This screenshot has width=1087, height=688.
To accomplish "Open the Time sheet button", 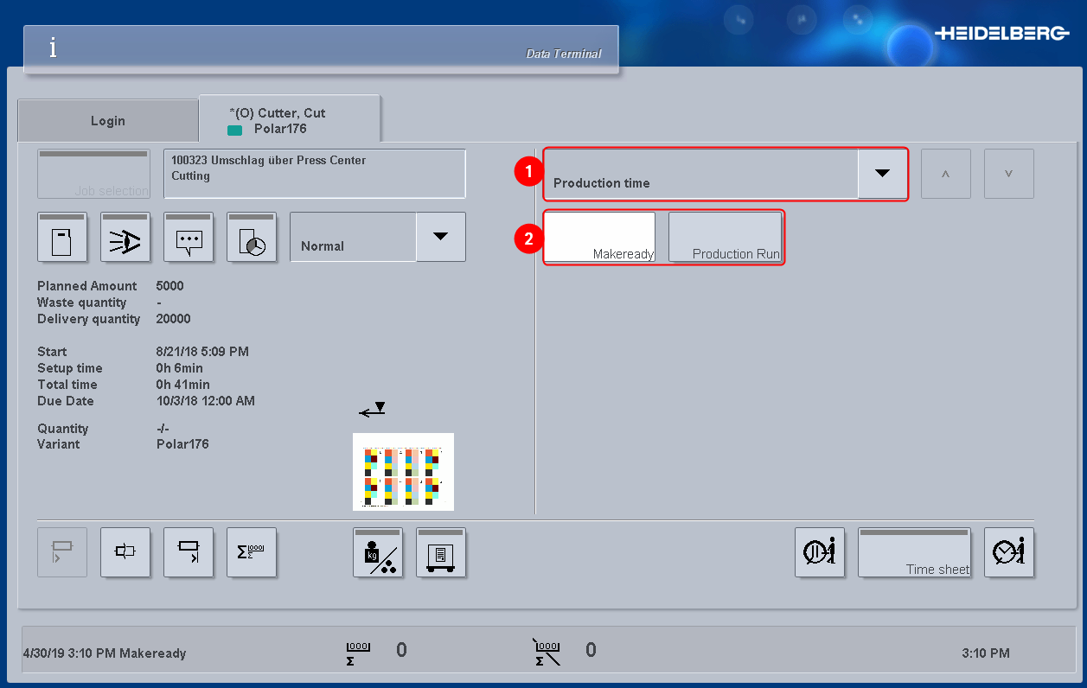I will pos(915,553).
